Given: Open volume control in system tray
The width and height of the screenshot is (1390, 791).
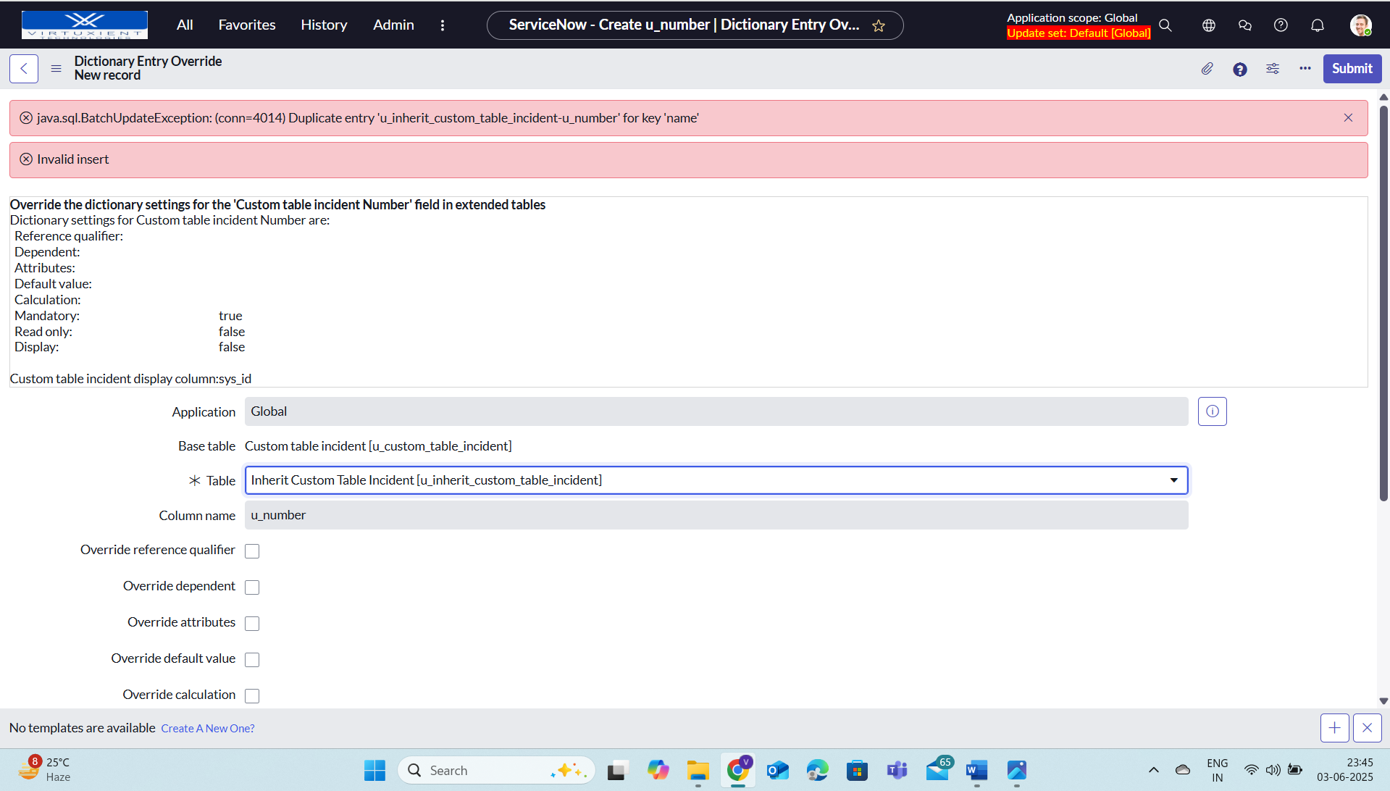Looking at the screenshot, I should coord(1273,770).
